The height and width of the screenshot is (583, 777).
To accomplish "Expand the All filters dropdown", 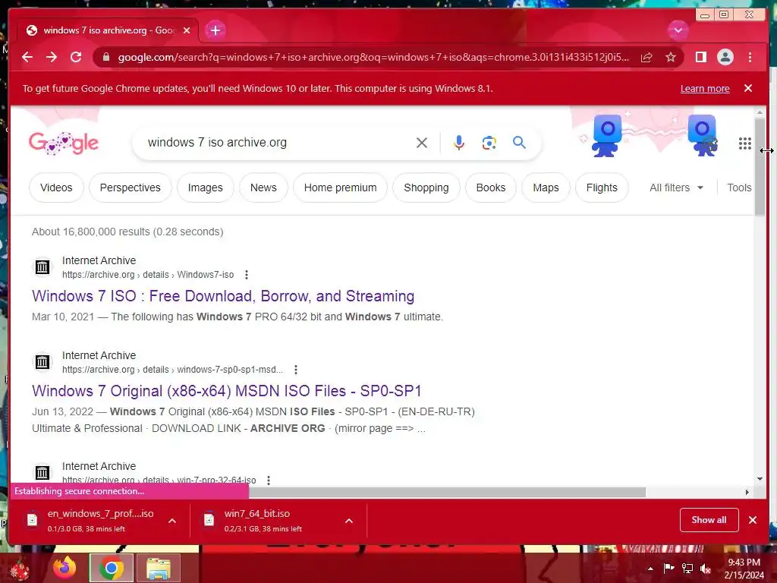I will tap(676, 188).
